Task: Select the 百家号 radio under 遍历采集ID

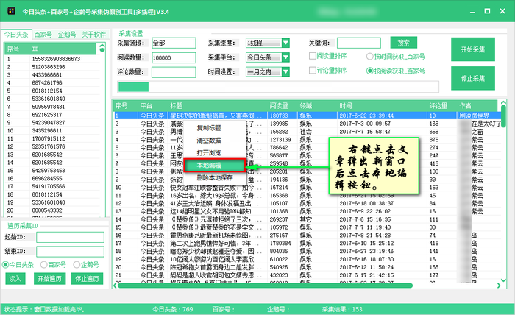Action: 43,265
